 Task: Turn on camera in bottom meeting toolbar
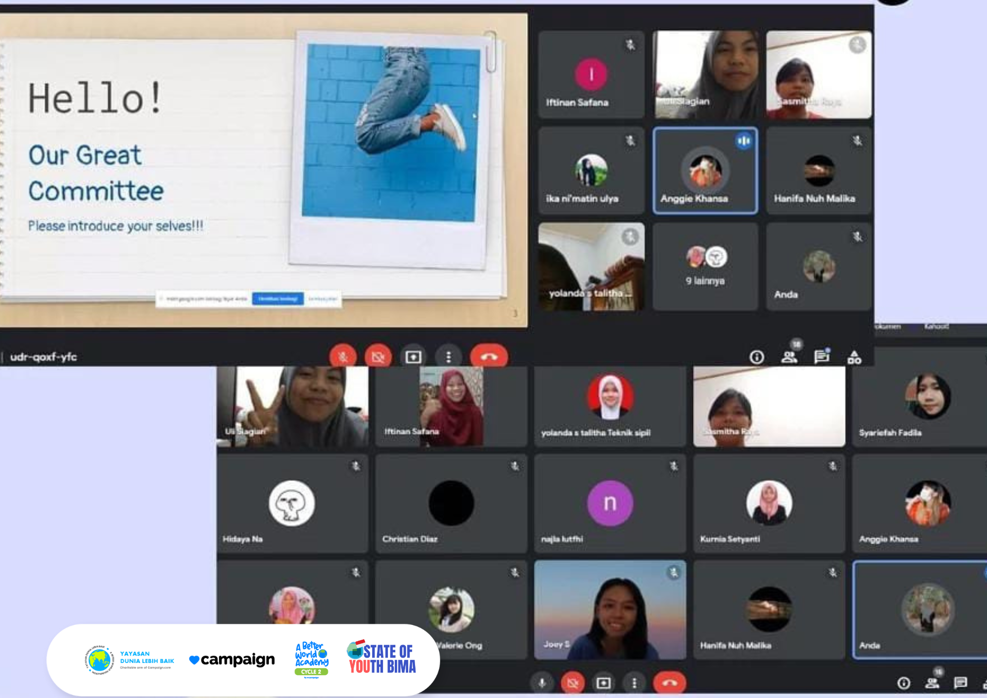[x=572, y=683]
